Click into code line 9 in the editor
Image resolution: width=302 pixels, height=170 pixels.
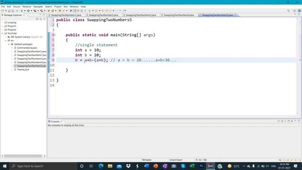click(x=176, y=60)
